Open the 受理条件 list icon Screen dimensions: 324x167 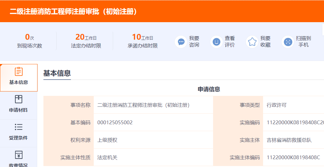[x=19, y=127]
